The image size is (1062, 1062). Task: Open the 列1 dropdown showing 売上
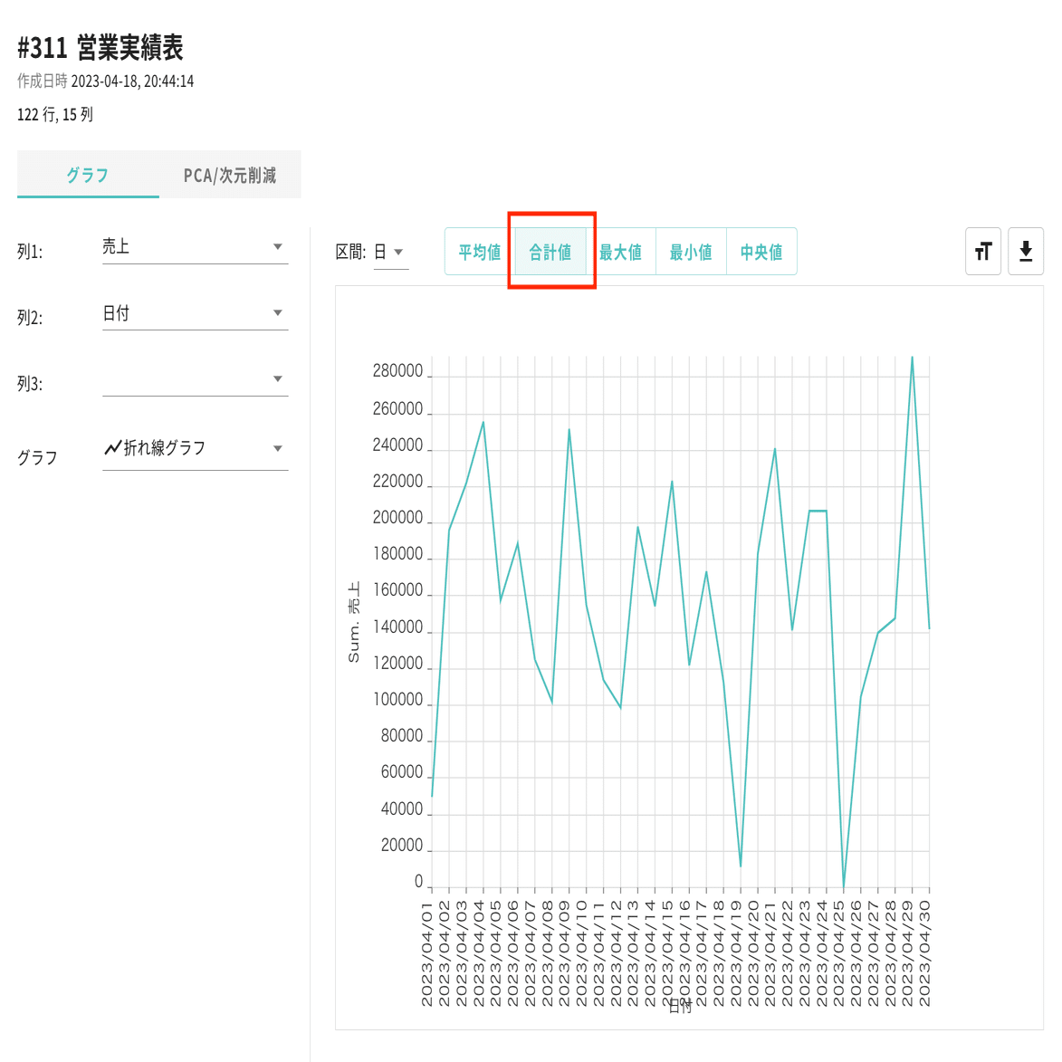point(195,247)
